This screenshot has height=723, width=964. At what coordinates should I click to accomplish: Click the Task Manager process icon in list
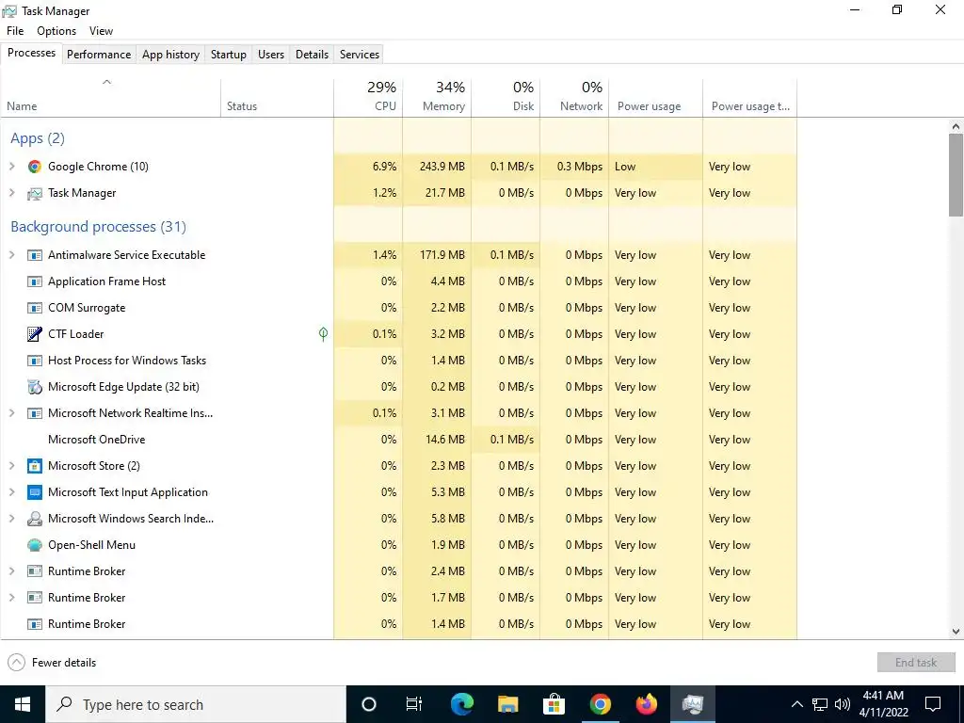[35, 193]
